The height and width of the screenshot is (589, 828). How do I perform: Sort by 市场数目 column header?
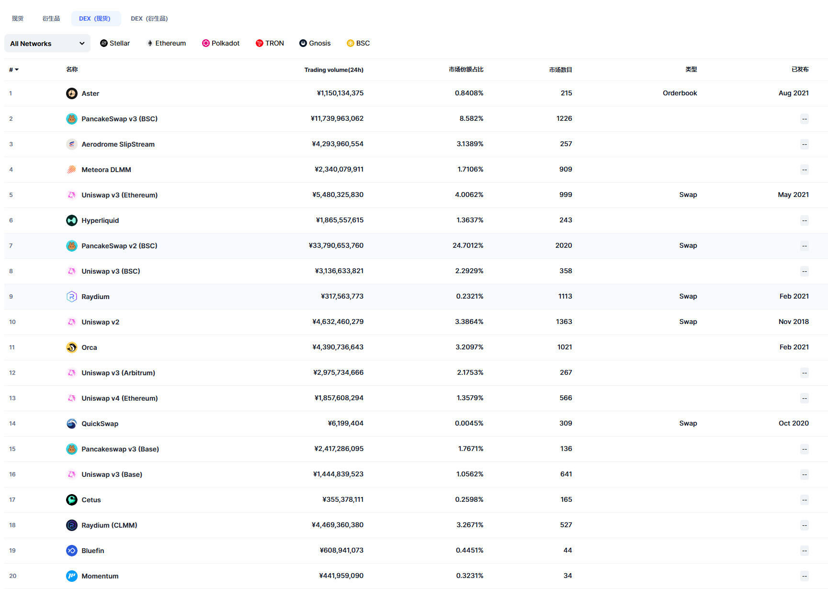click(560, 69)
